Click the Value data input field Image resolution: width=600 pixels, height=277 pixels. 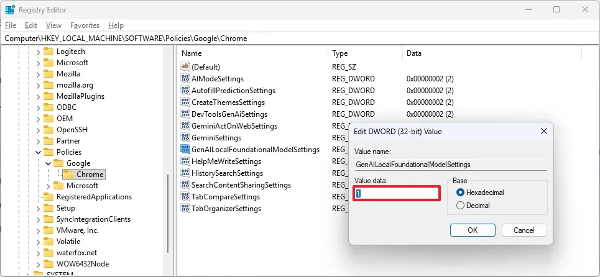(397, 193)
